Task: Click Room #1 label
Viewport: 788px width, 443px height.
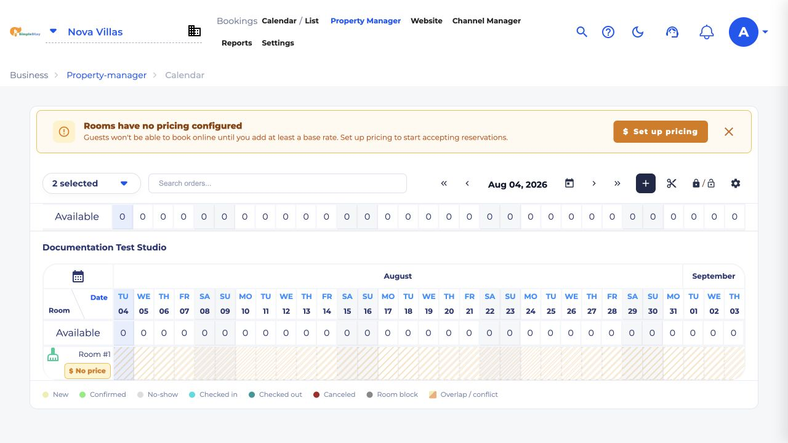Action: tap(95, 354)
